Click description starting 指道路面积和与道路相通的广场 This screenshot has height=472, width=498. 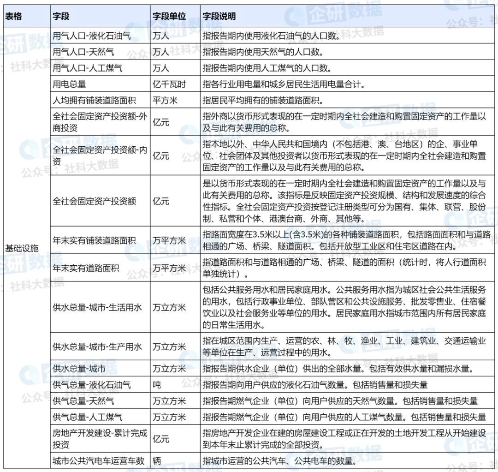pos(348,268)
